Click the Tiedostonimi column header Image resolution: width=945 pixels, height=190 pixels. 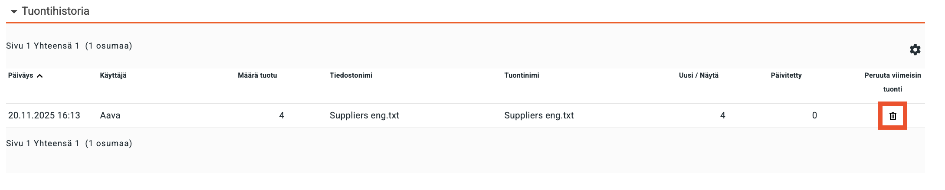351,75
